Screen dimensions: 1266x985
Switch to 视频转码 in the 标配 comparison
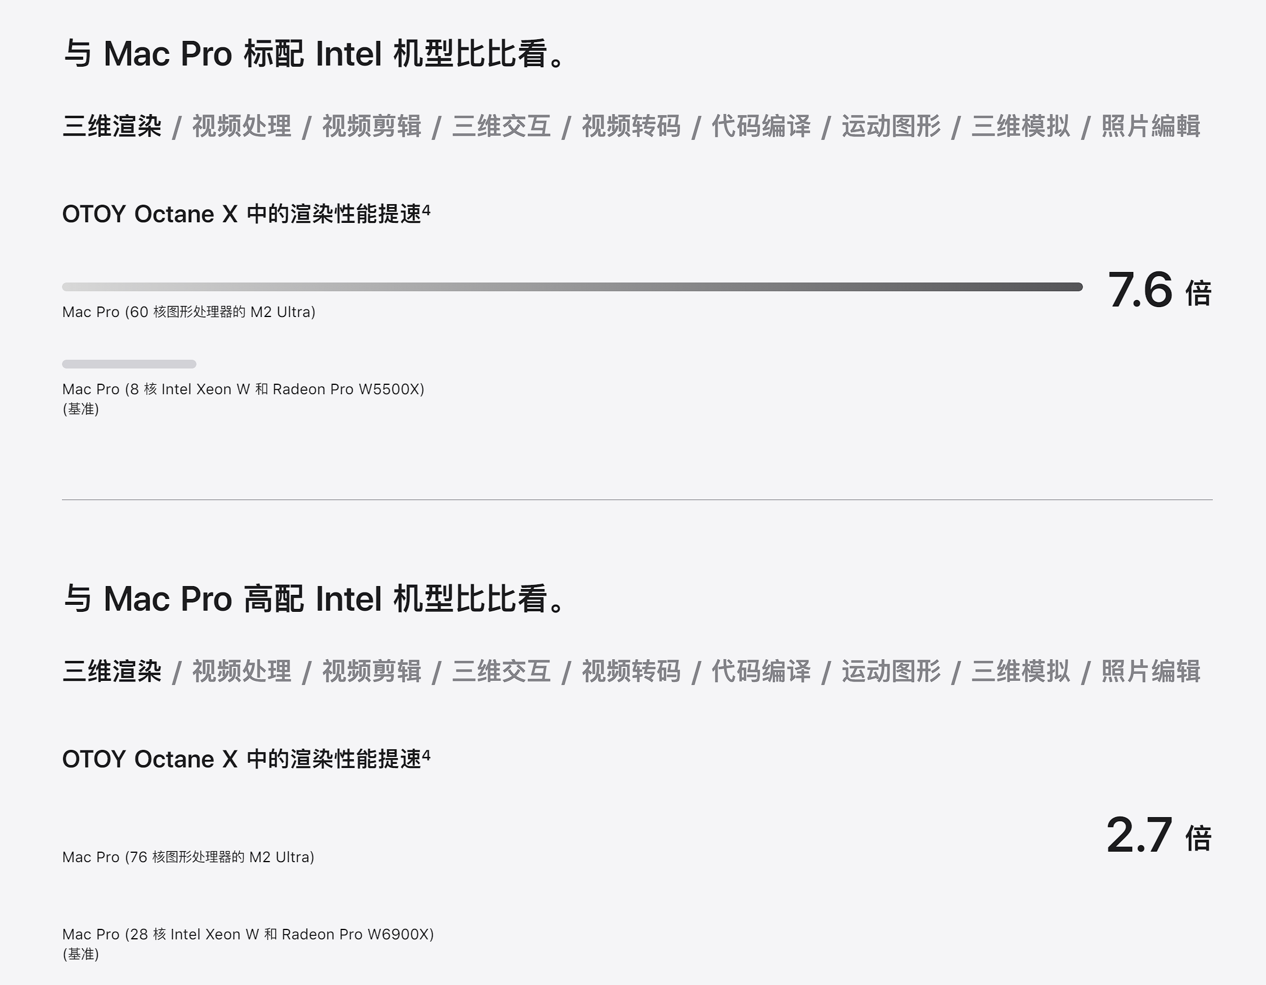pos(632,126)
